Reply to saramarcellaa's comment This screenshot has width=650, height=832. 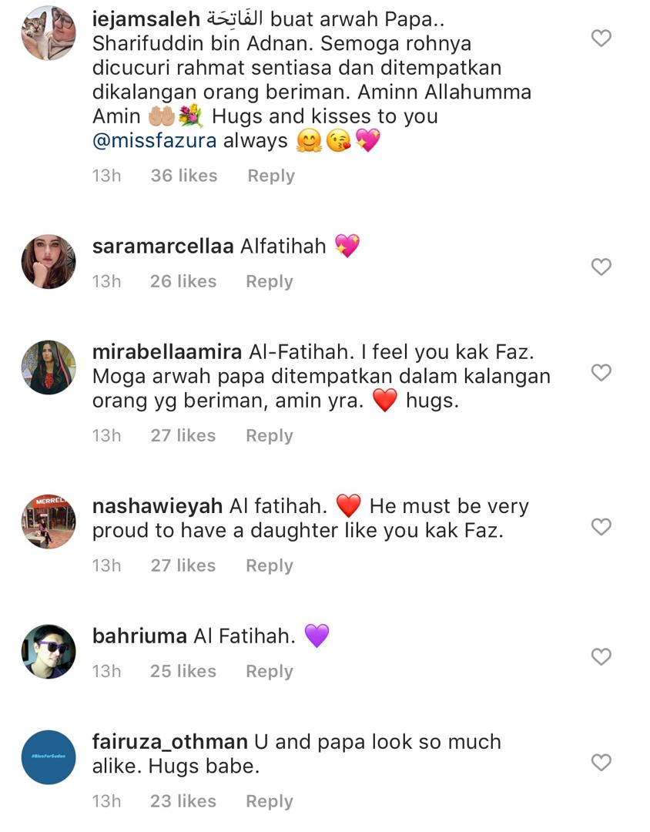tap(270, 281)
